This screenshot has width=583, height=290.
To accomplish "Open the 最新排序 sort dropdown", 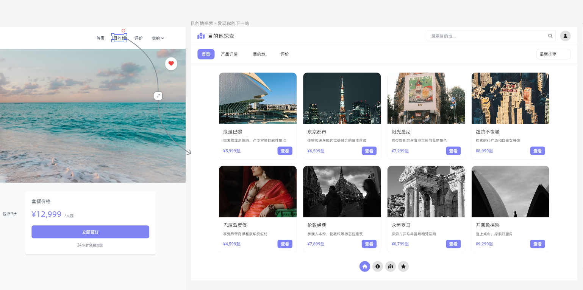I will coord(553,54).
